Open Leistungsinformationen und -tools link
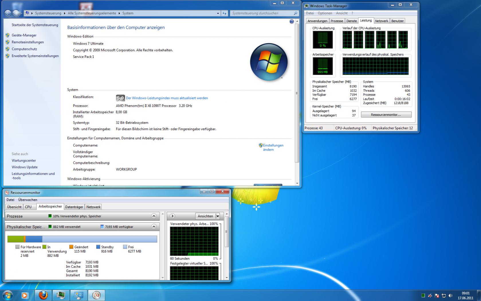The height and width of the screenshot is (301, 481). coord(33,176)
